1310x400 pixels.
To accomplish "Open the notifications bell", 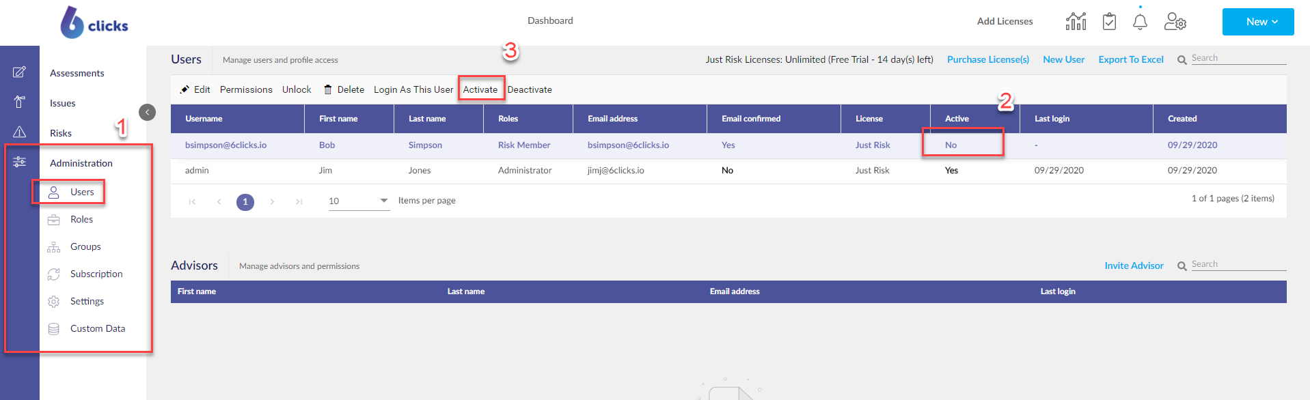I will pos(1140,22).
